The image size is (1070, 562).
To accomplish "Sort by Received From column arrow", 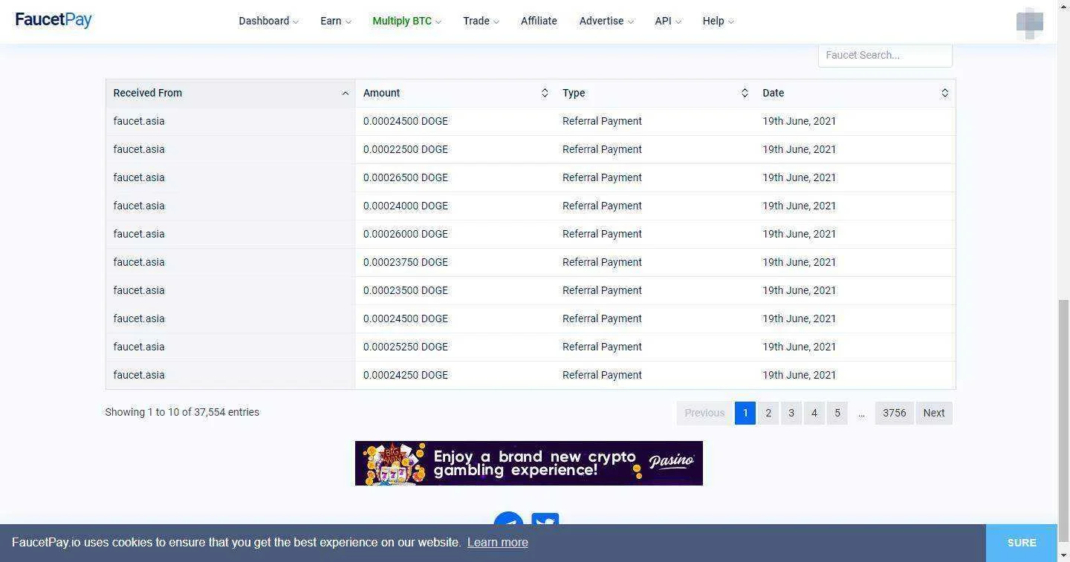I will click(345, 94).
